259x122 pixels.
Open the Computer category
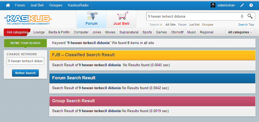click(81, 32)
